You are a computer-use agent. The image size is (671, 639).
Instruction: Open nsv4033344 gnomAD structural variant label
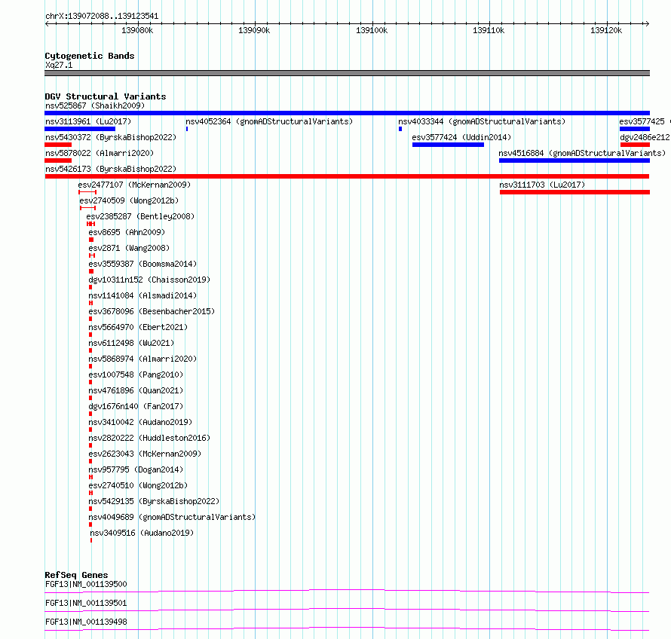click(482, 121)
